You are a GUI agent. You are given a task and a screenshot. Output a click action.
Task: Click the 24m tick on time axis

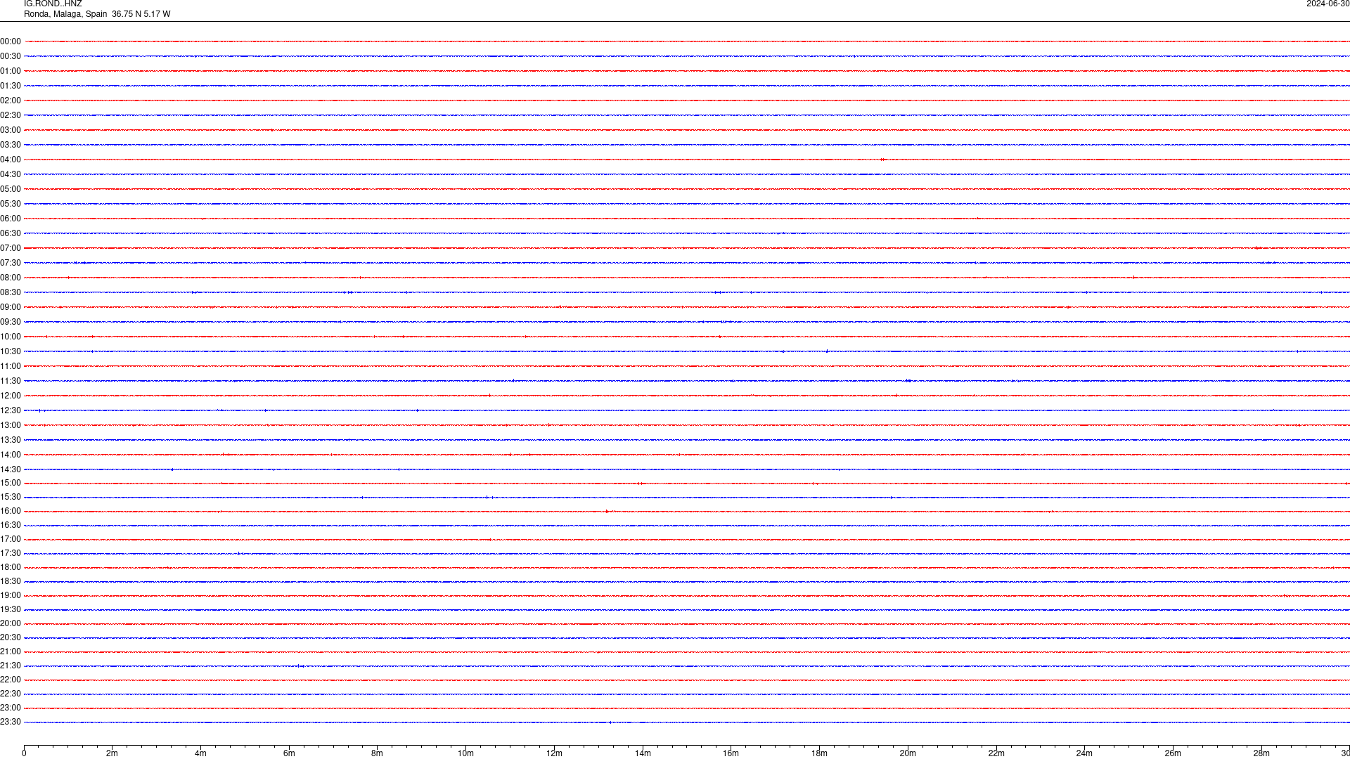(x=1084, y=753)
